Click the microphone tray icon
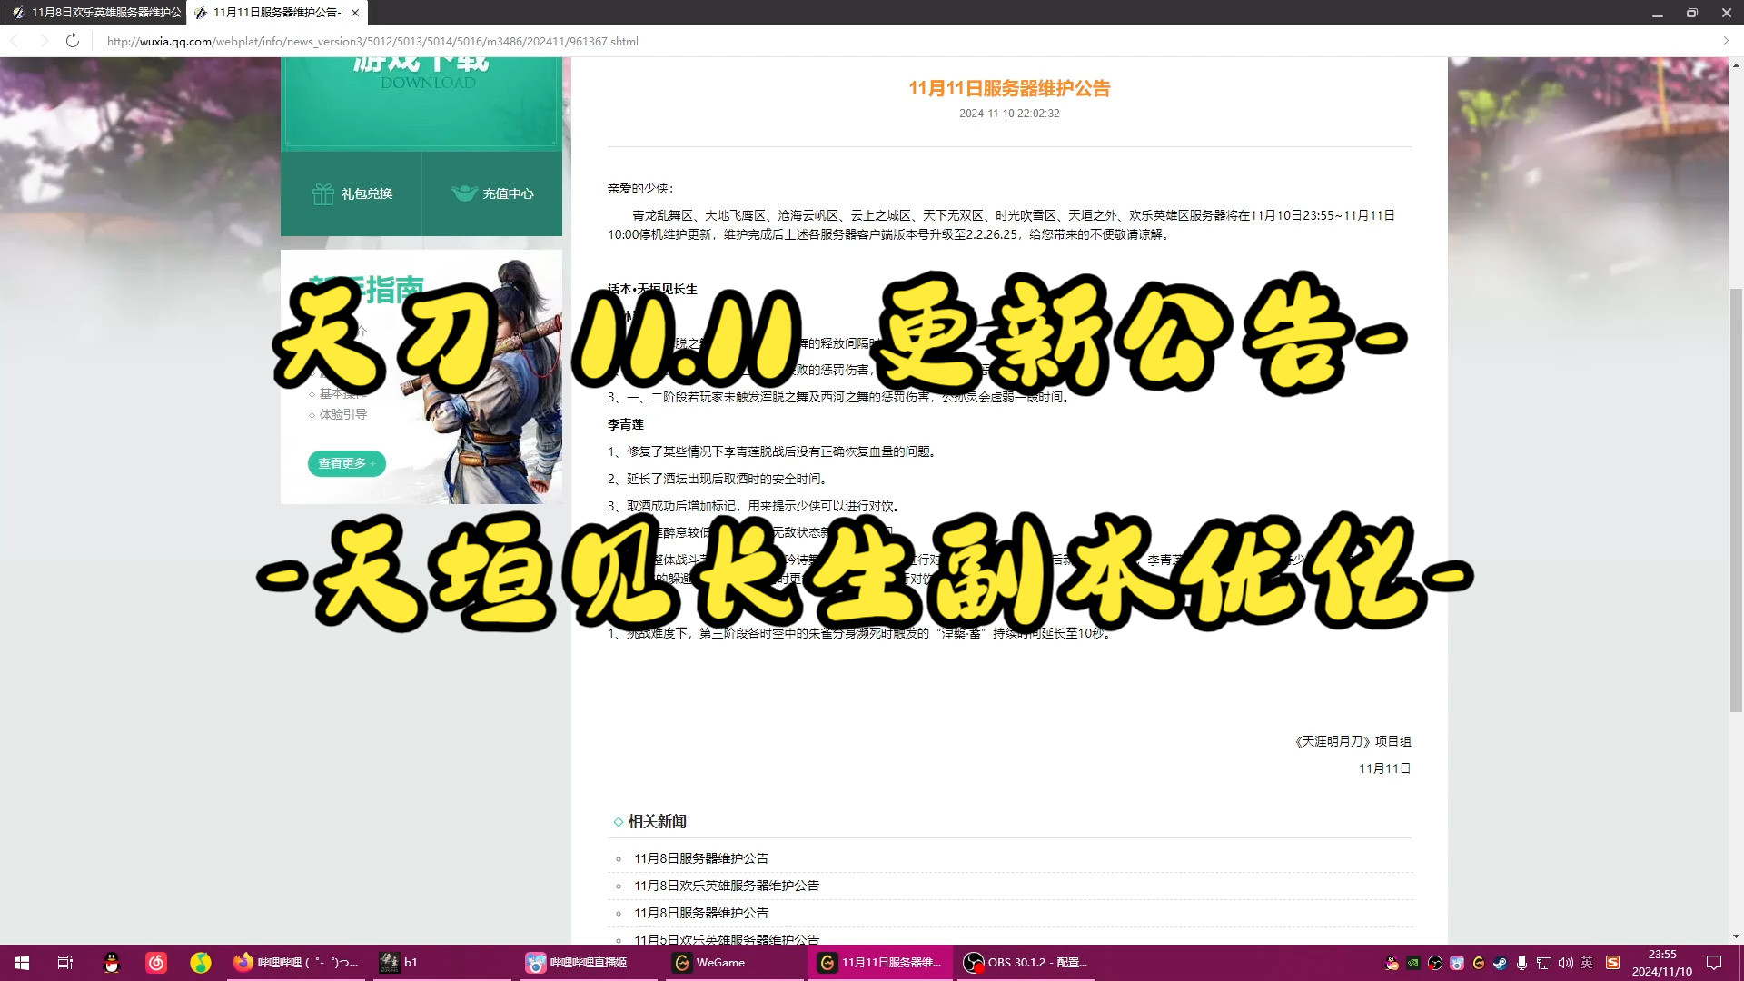The width and height of the screenshot is (1744, 981). 1522,963
